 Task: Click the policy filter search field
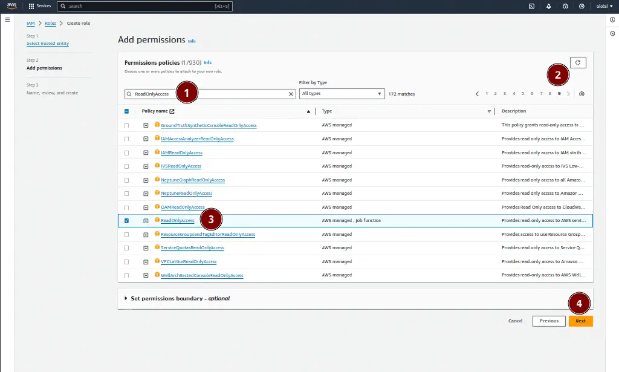[210, 94]
